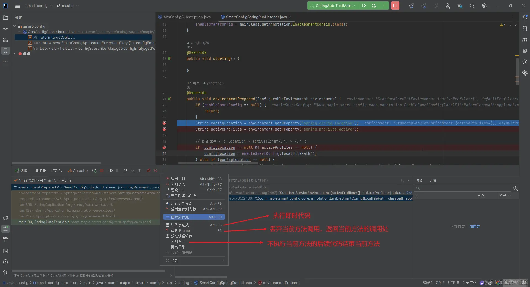
Task: Open the main hamburger menu
Action: (18, 6)
